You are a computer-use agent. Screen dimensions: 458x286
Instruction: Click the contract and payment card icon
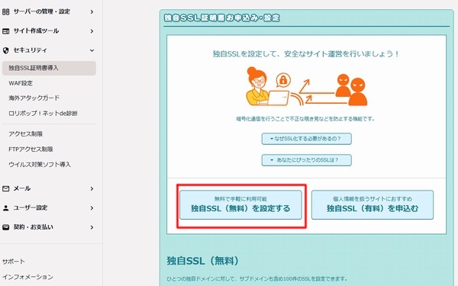click(5, 227)
